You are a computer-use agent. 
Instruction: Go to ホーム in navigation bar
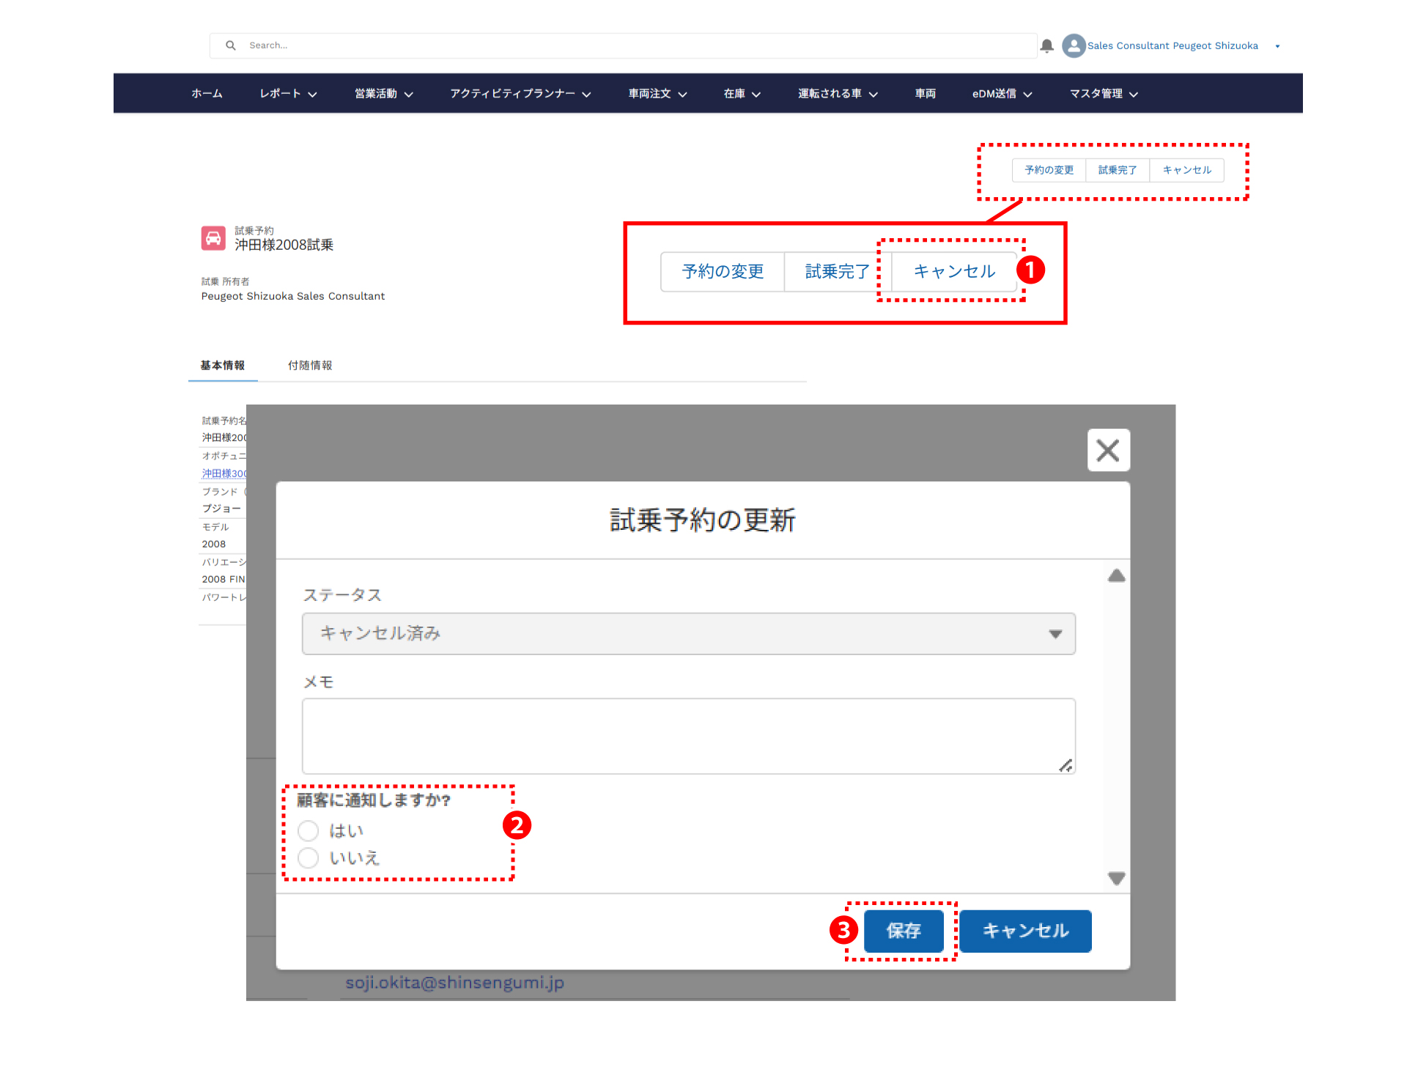(x=207, y=94)
